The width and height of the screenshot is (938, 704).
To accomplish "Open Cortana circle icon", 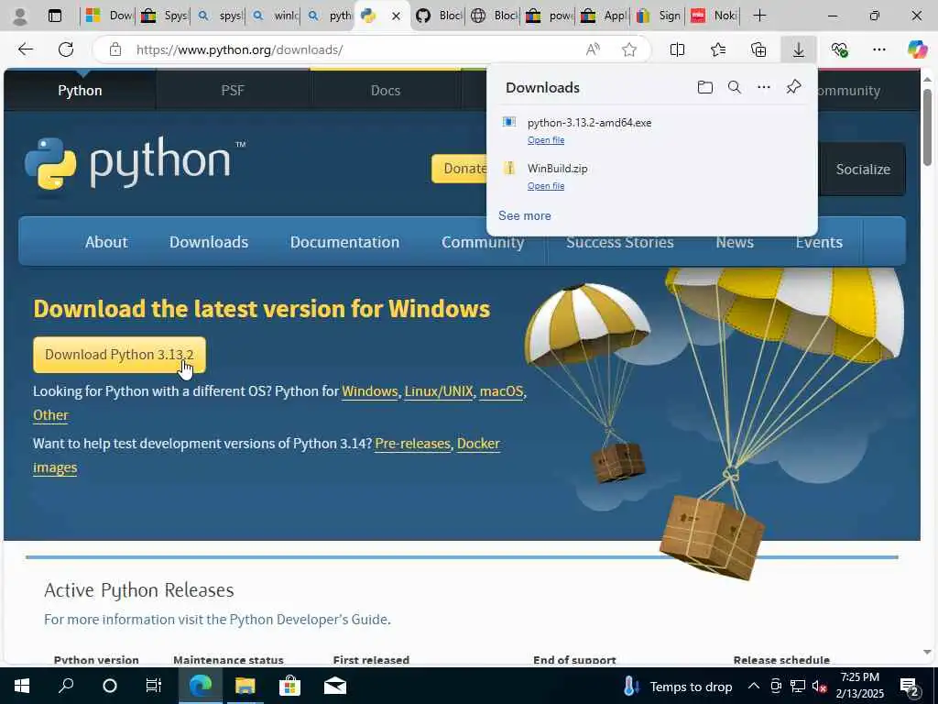I will click(110, 686).
